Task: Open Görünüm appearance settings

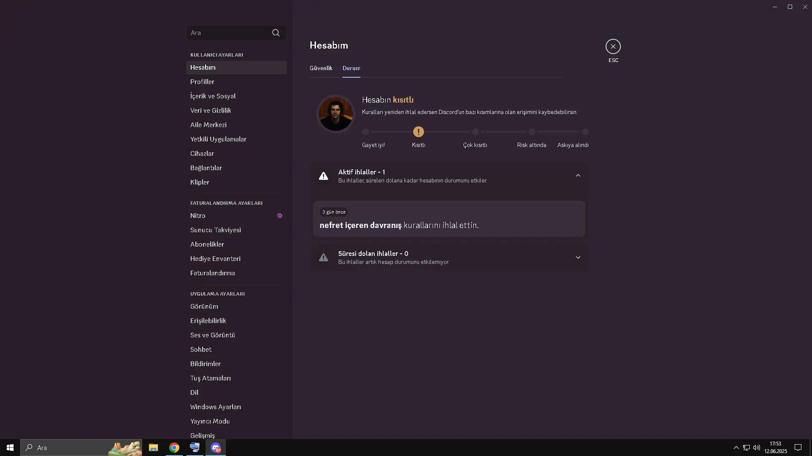Action: pyautogui.click(x=236, y=307)
